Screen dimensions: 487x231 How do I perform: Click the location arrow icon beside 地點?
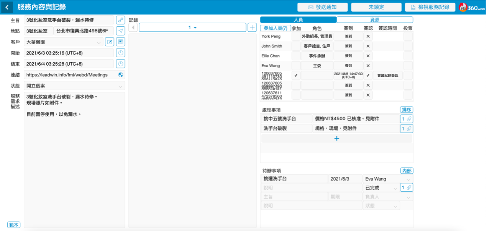coord(120,31)
